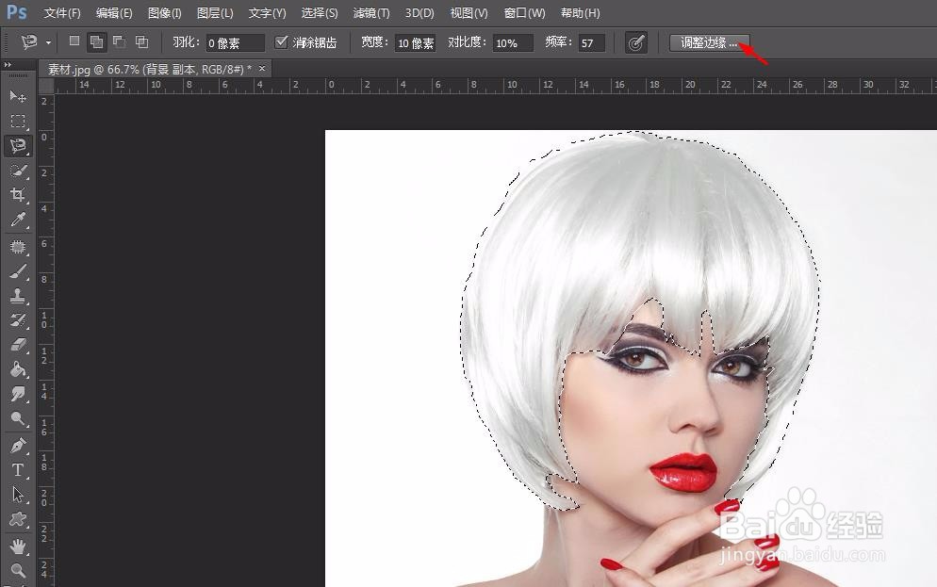
Task: Choose New Selection mode
Action: tap(74, 41)
